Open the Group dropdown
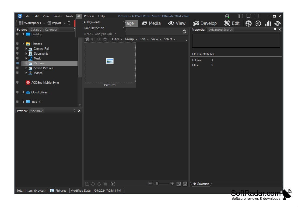 (131, 39)
